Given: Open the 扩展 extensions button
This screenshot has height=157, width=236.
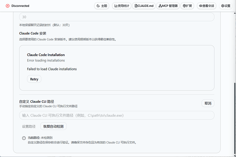Looking at the screenshot, I should click(187, 6).
